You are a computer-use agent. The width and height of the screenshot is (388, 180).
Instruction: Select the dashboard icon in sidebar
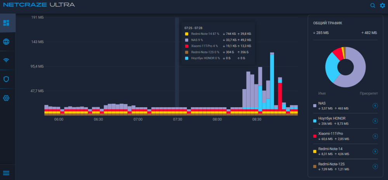tap(6, 23)
